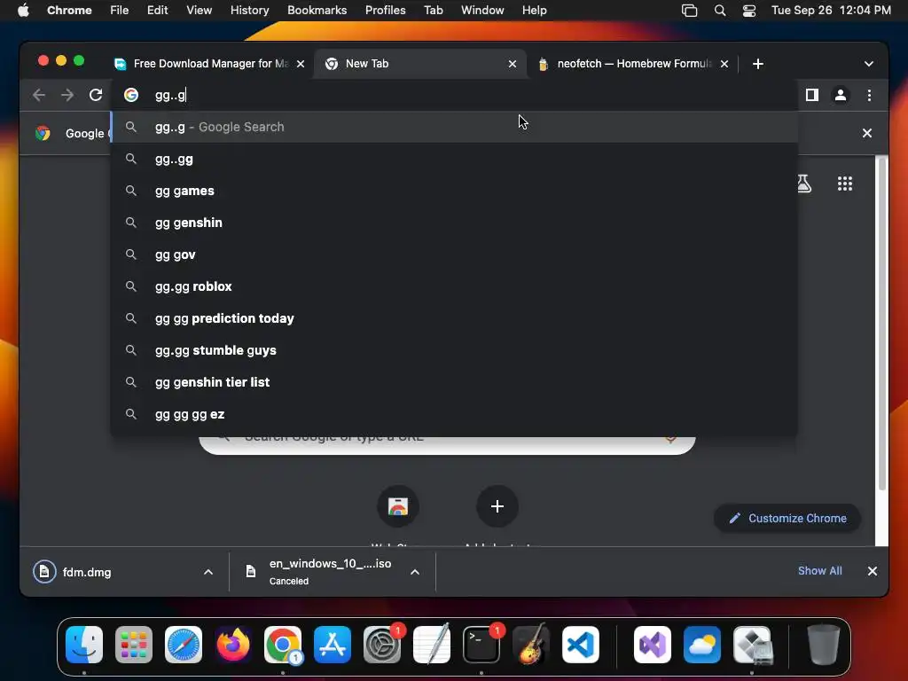Viewport: 908px width, 681px height.
Task: Choose the 'gg genshin' suggestion
Action: 455,223
